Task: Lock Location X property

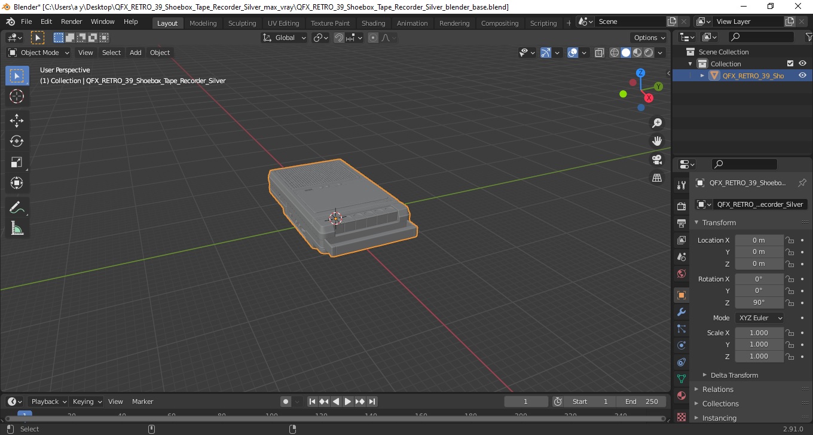Action: coord(790,240)
